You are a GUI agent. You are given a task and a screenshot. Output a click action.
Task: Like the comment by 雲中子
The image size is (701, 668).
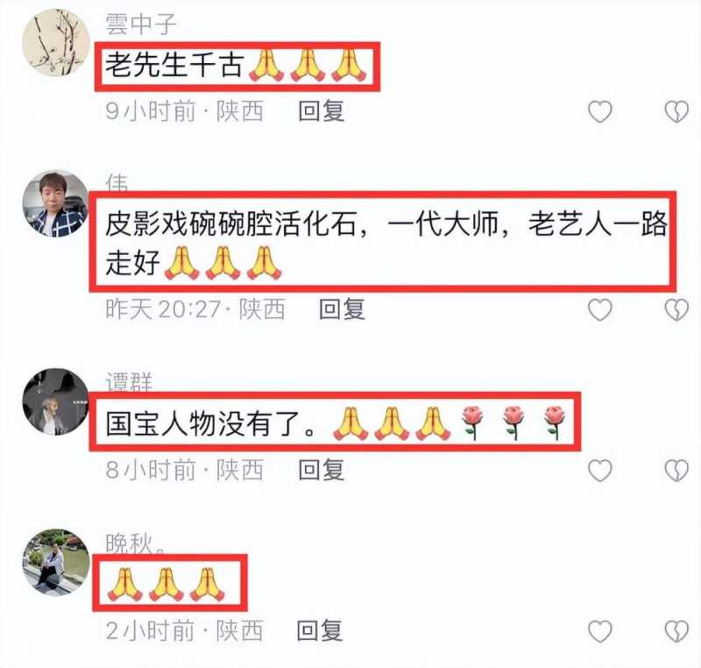coord(599,111)
